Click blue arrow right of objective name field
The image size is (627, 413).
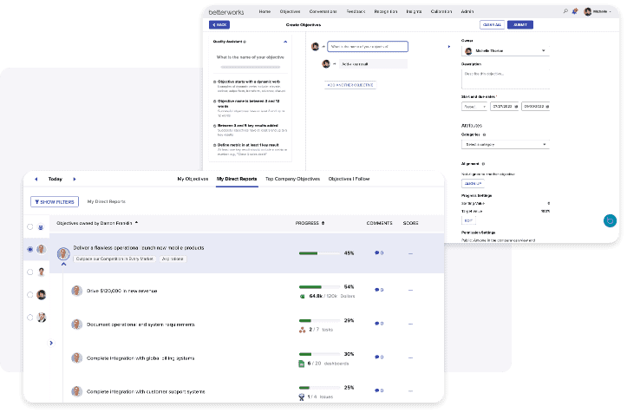[x=449, y=47]
